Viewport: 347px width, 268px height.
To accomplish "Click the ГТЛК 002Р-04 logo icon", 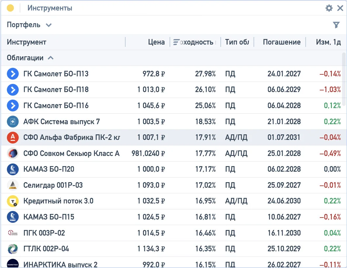I will [x=12, y=249].
